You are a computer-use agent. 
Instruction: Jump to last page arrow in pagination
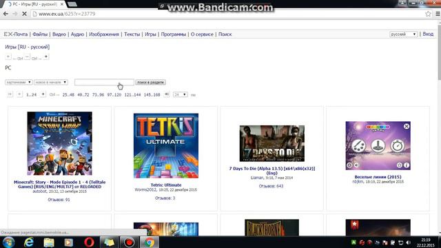(167, 94)
